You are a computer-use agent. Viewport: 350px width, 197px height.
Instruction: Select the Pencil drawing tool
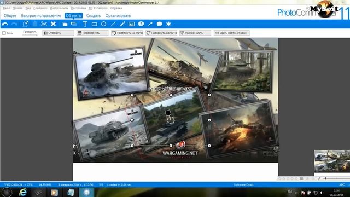coord(122,24)
